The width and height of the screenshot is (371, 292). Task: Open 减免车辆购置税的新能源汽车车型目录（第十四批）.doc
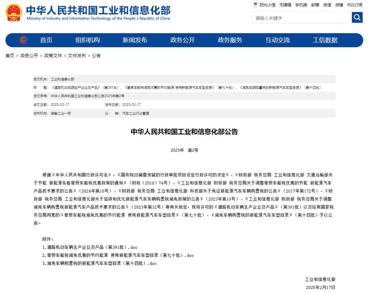click(99, 264)
